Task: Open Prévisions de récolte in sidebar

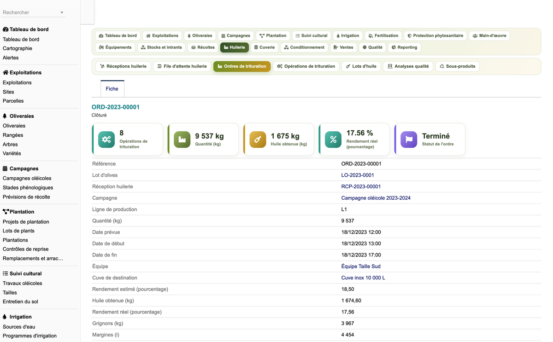Action: point(26,197)
